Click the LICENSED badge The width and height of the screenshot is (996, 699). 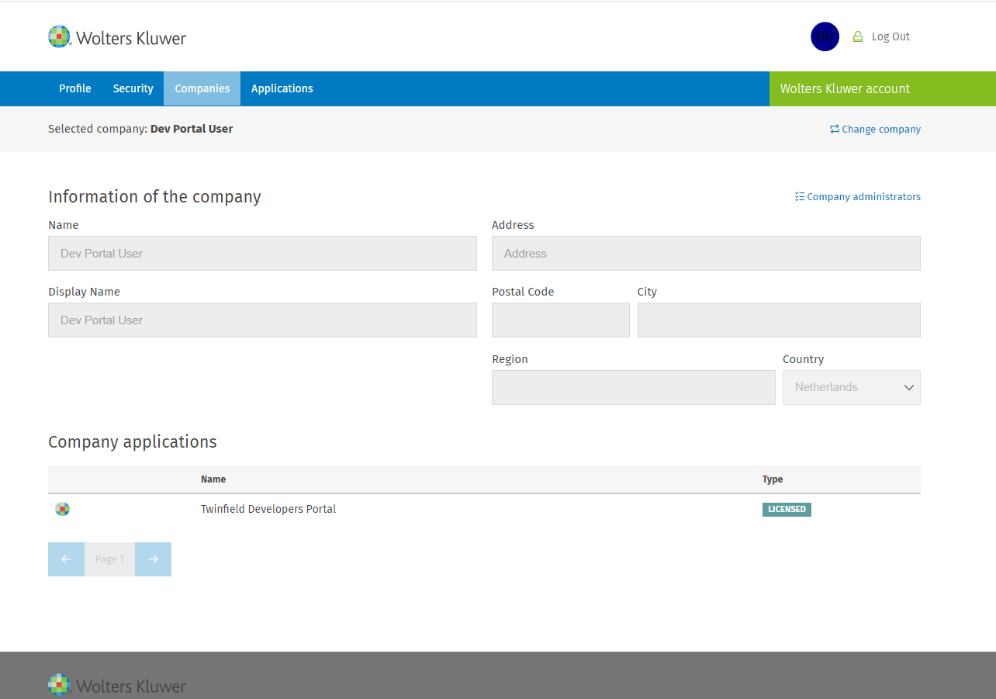787,510
